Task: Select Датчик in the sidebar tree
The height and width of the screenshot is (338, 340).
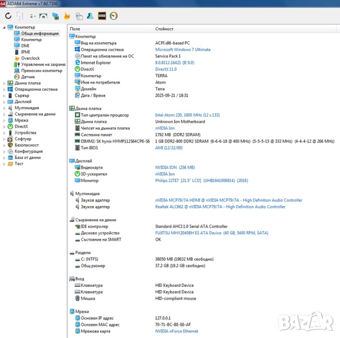Action: click(x=28, y=77)
